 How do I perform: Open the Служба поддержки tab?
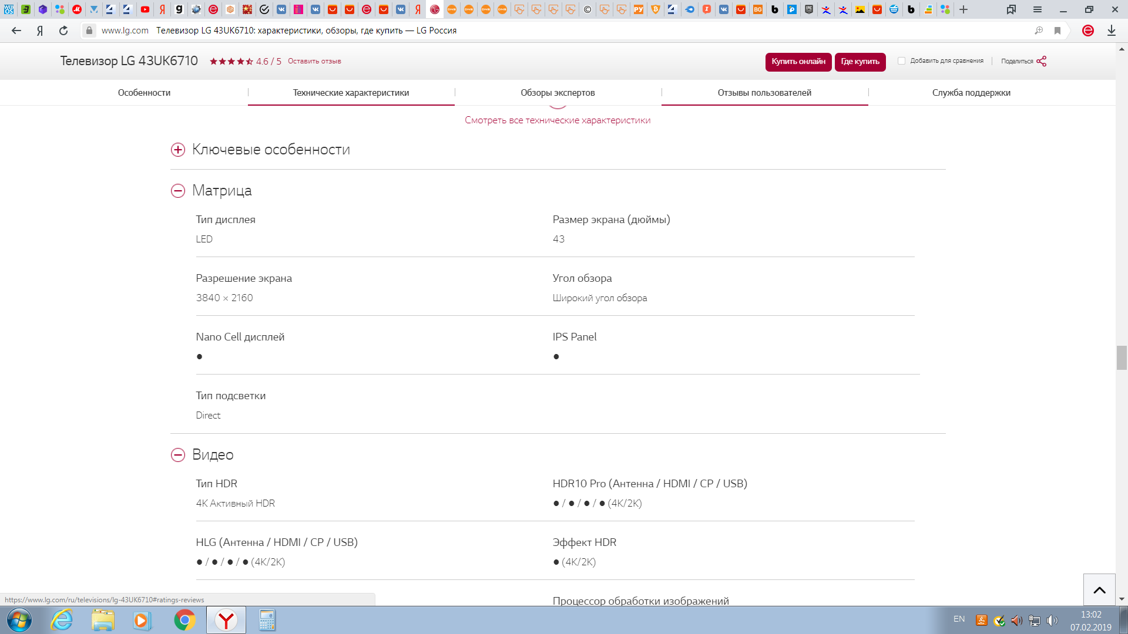coord(971,93)
